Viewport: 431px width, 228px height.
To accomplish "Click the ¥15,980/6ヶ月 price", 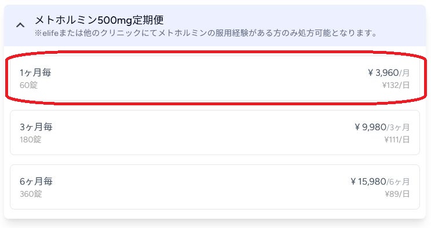I will 380,182.
